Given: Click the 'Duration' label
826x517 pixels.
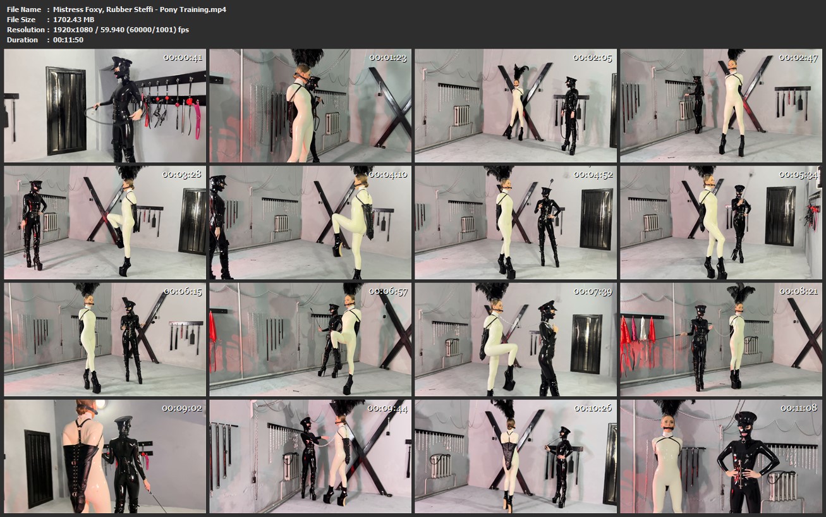Looking at the screenshot, I should coord(22,40).
